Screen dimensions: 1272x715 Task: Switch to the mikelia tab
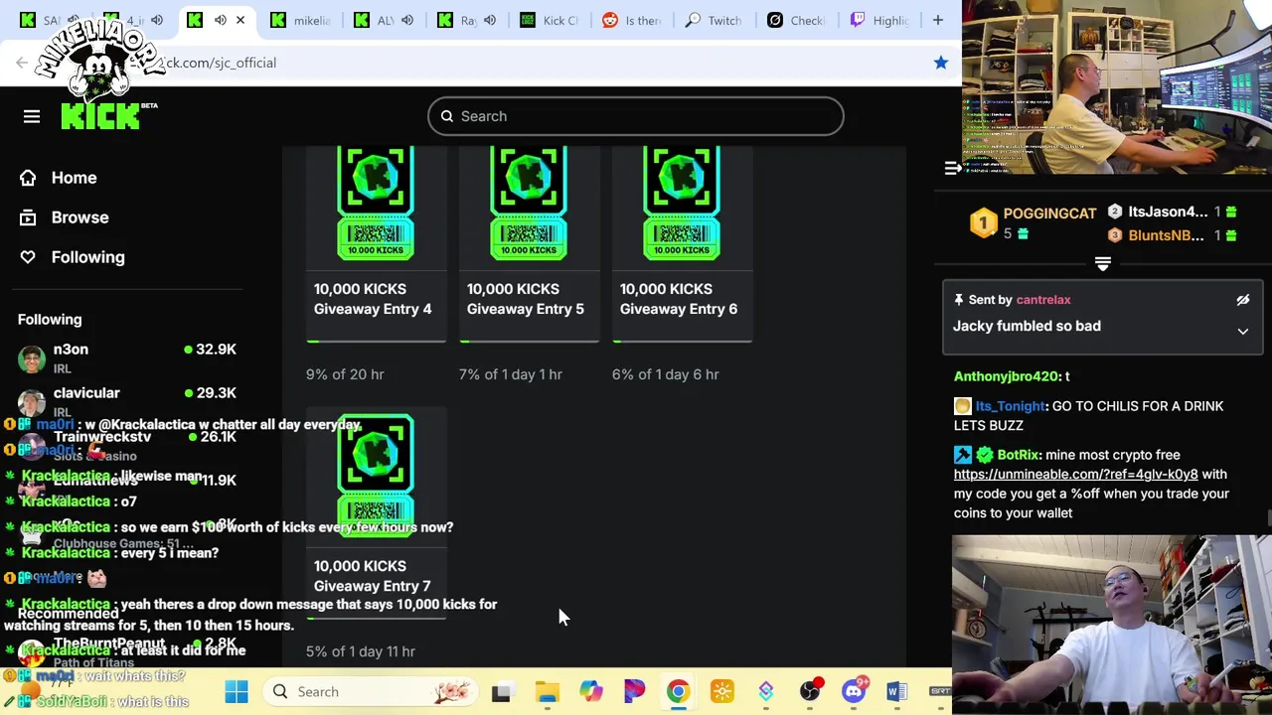[302, 20]
